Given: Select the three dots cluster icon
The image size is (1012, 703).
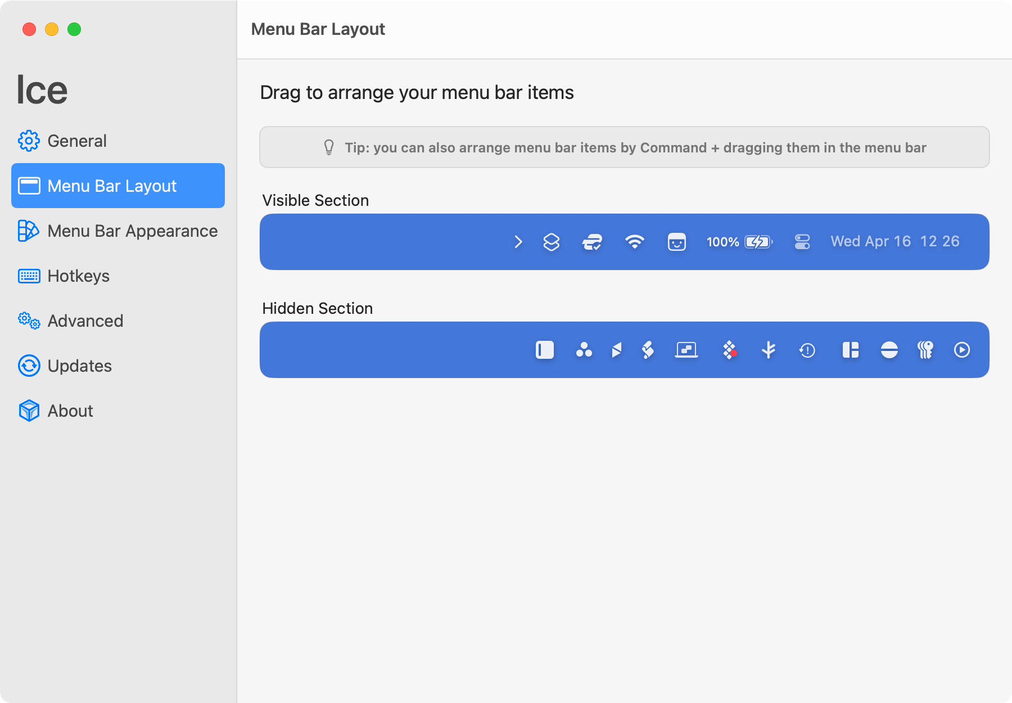Looking at the screenshot, I should click(584, 350).
